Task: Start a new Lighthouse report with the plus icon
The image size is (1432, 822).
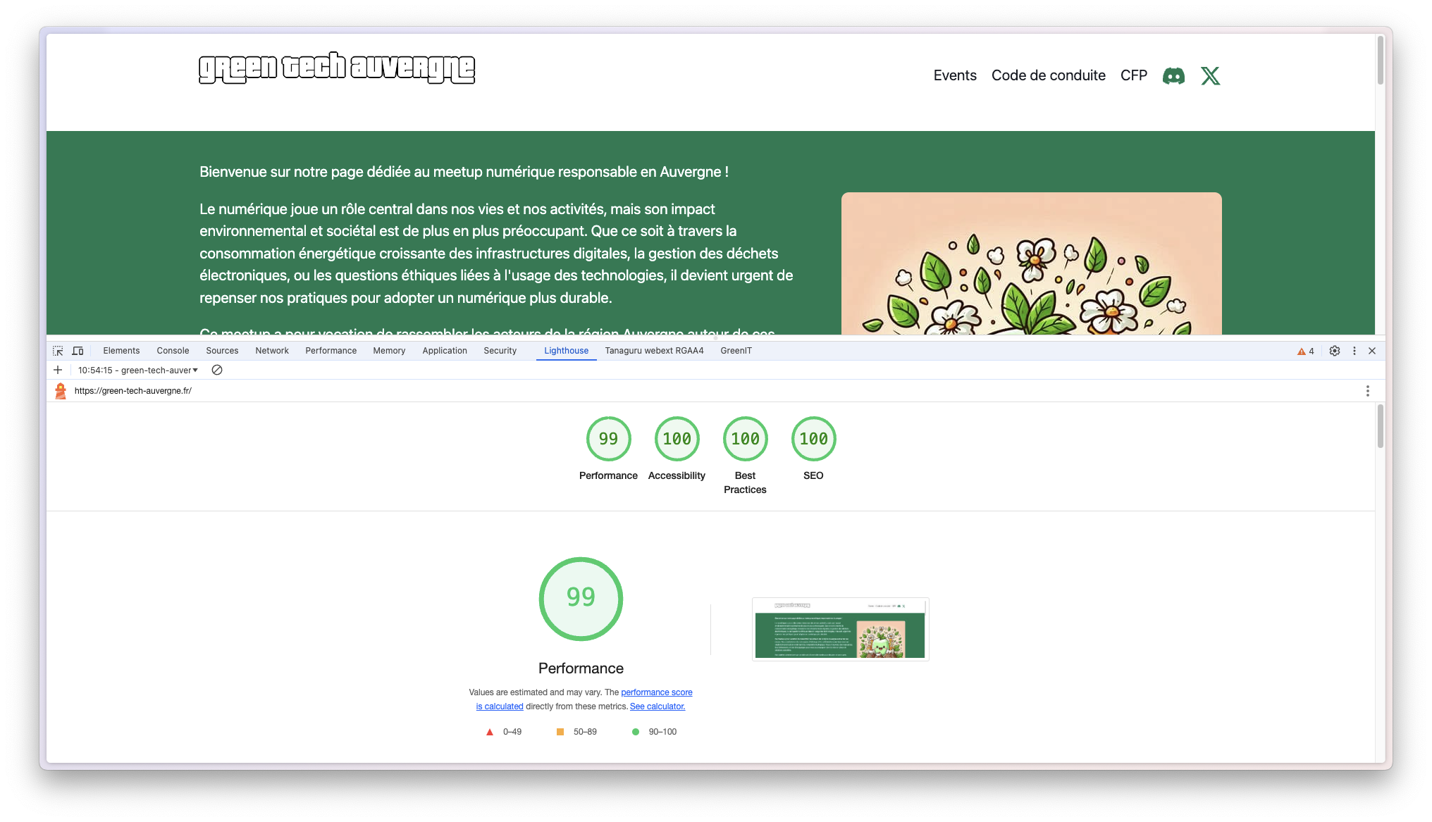Action: [x=58, y=370]
